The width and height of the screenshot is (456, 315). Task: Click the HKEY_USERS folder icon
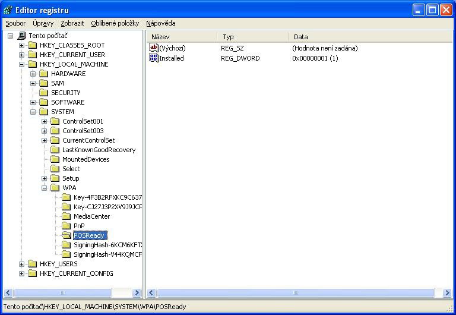point(32,264)
